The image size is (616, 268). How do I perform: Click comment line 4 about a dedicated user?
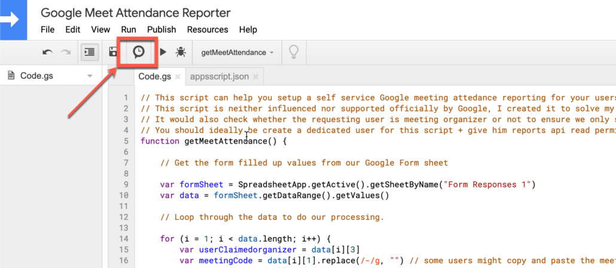[x=379, y=130]
